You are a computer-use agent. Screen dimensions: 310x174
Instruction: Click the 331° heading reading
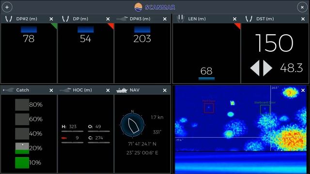pyautogui.click(x=157, y=132)
